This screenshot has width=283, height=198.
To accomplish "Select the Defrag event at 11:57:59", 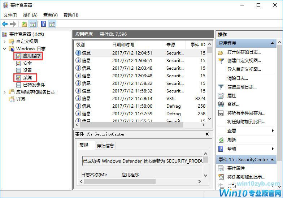I will pos(141,113).
